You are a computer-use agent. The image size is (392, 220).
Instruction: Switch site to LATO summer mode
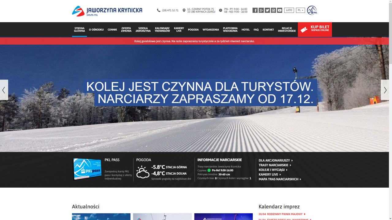point(289,10)
